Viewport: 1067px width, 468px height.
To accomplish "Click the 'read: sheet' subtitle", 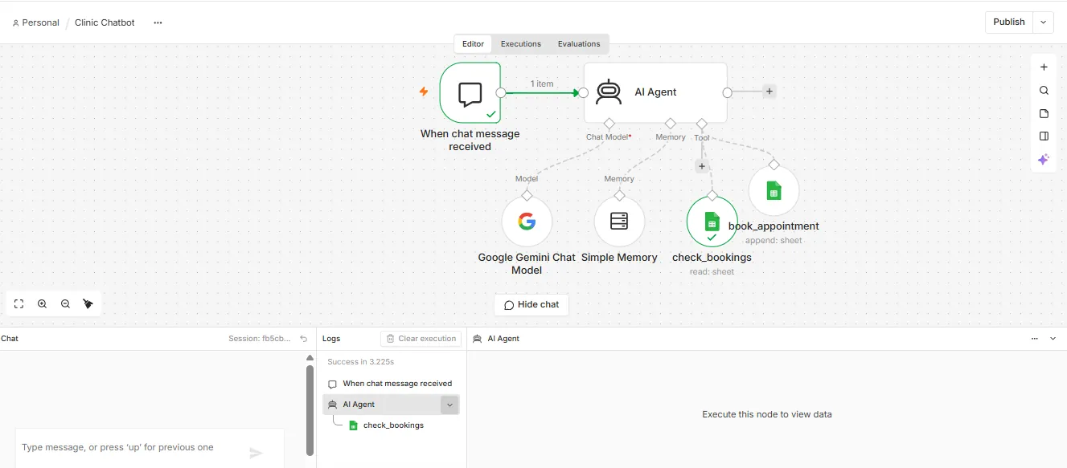I will (x=712, y=271).
